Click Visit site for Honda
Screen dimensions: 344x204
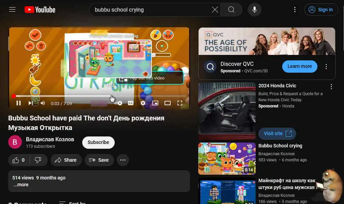277,133
